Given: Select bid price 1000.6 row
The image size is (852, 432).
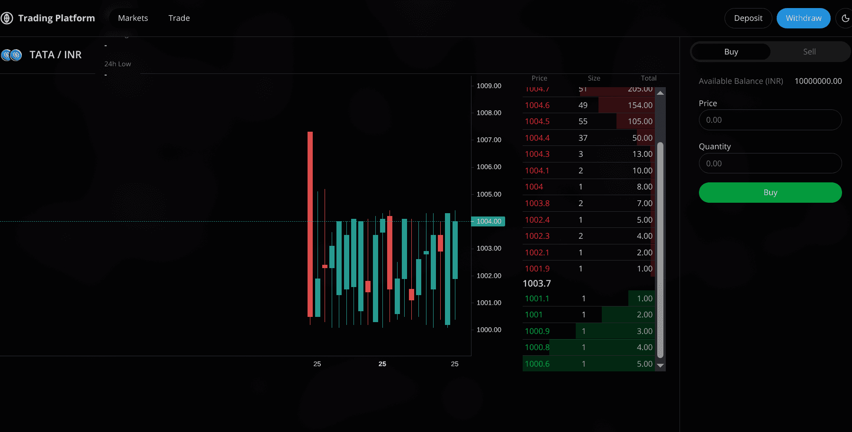Looking at the screenshot, I should coord(589,364).
